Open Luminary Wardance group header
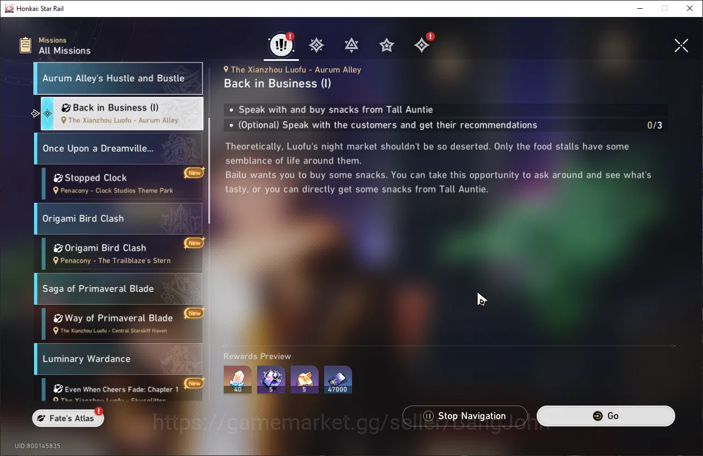The image size is (703, 456). (118, 359)
